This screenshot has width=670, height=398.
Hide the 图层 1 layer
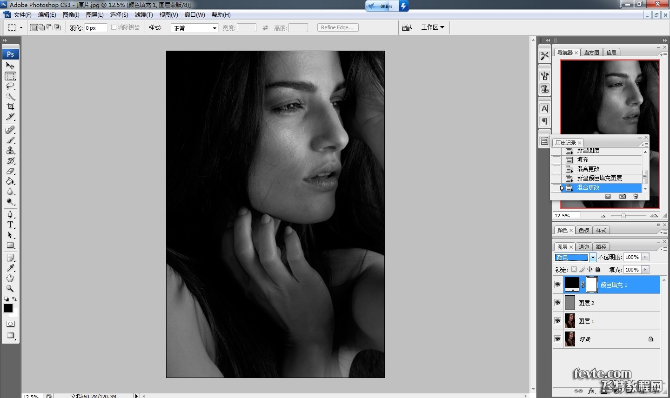coord(557,321)
